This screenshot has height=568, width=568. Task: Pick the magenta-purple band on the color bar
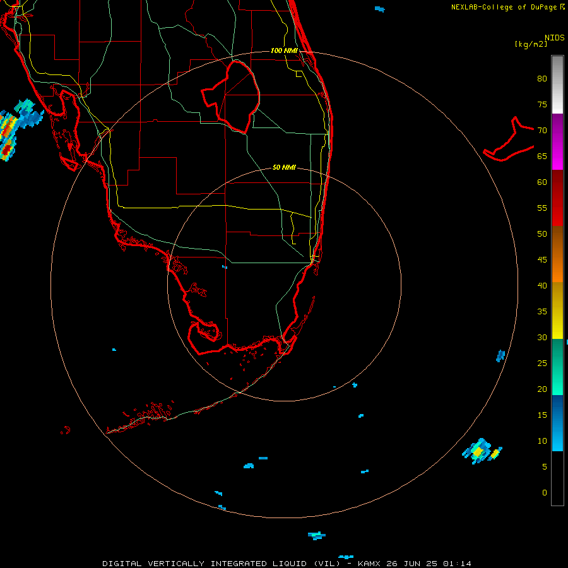click(557, 142)
